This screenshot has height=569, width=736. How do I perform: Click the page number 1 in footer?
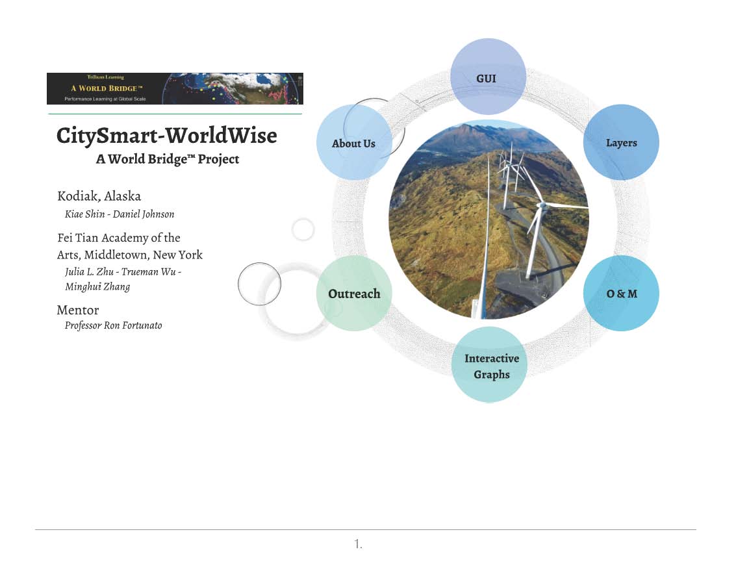click(x=358, y=544)
